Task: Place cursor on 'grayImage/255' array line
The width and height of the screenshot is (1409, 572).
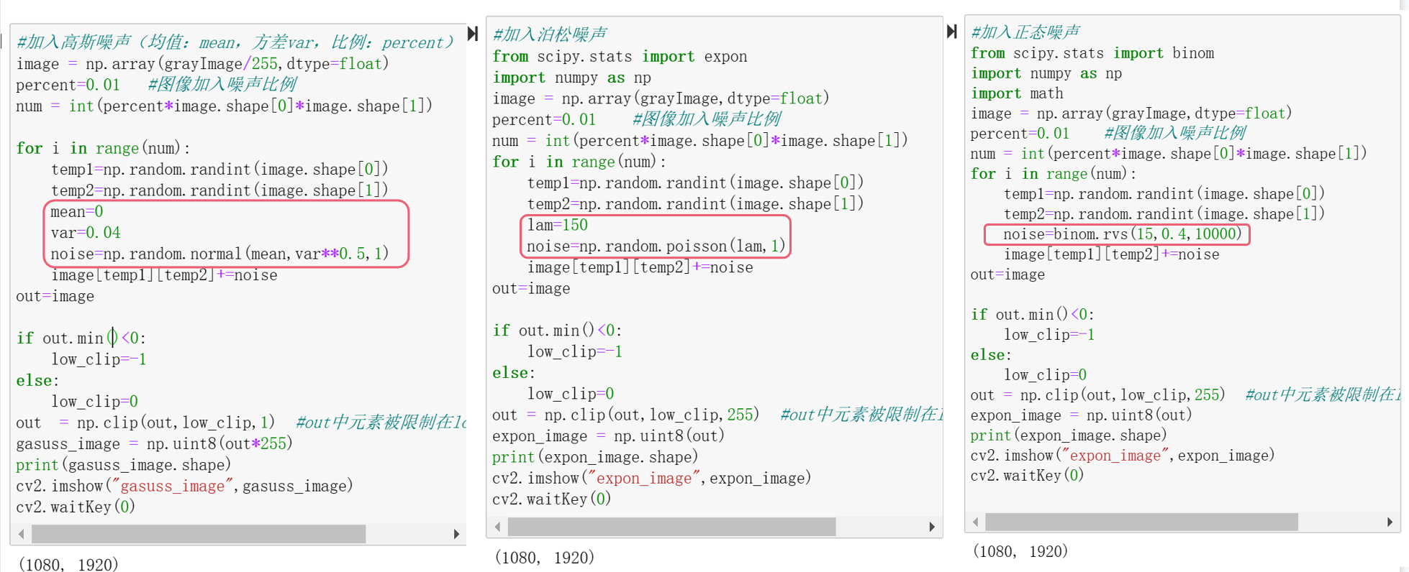Action: [x=203, y=64]
